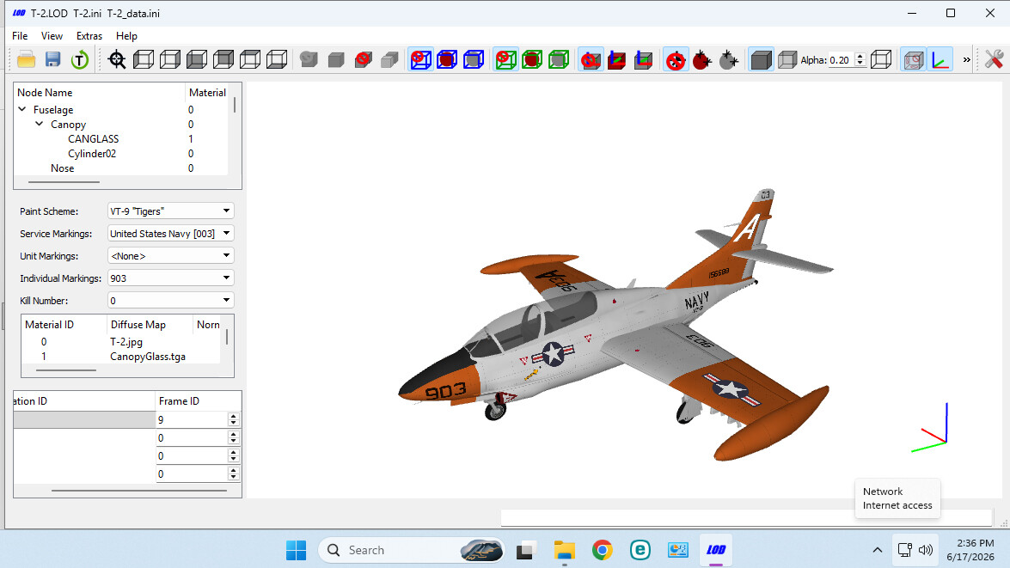Open the Unit Markings dropdown

pyautogui.click(x=171, y=256)
